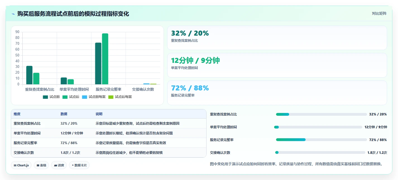Click the 表格 chip's table icon
Screen dimensions: 398x180
(x=38, y=165)
